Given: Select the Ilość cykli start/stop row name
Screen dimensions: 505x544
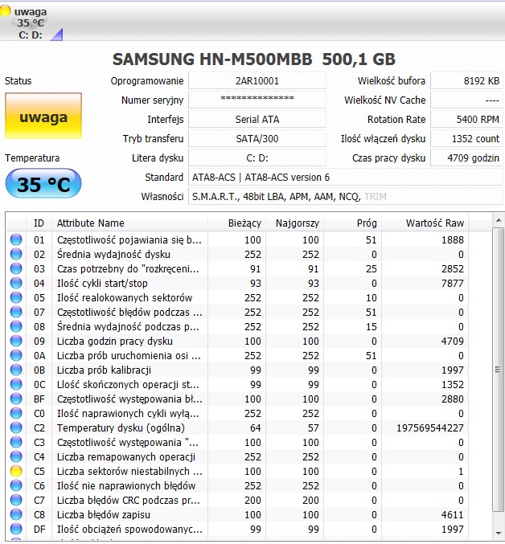Looking at the screenshot, I should coord(102,283).
